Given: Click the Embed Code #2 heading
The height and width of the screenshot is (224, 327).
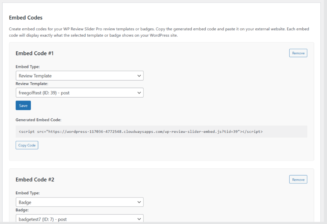Looking at the screenshot, I should (x=35, y=180).
